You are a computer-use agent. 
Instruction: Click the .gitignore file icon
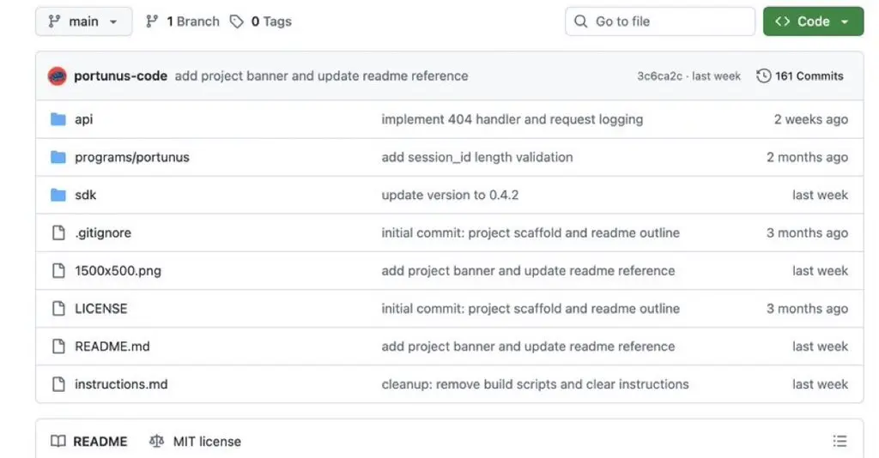pyautogui.click(x=58, y=232)
